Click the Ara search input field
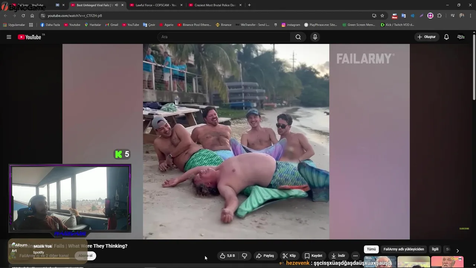This screenshot has width=476, height=268. click(x=224, y=37)
